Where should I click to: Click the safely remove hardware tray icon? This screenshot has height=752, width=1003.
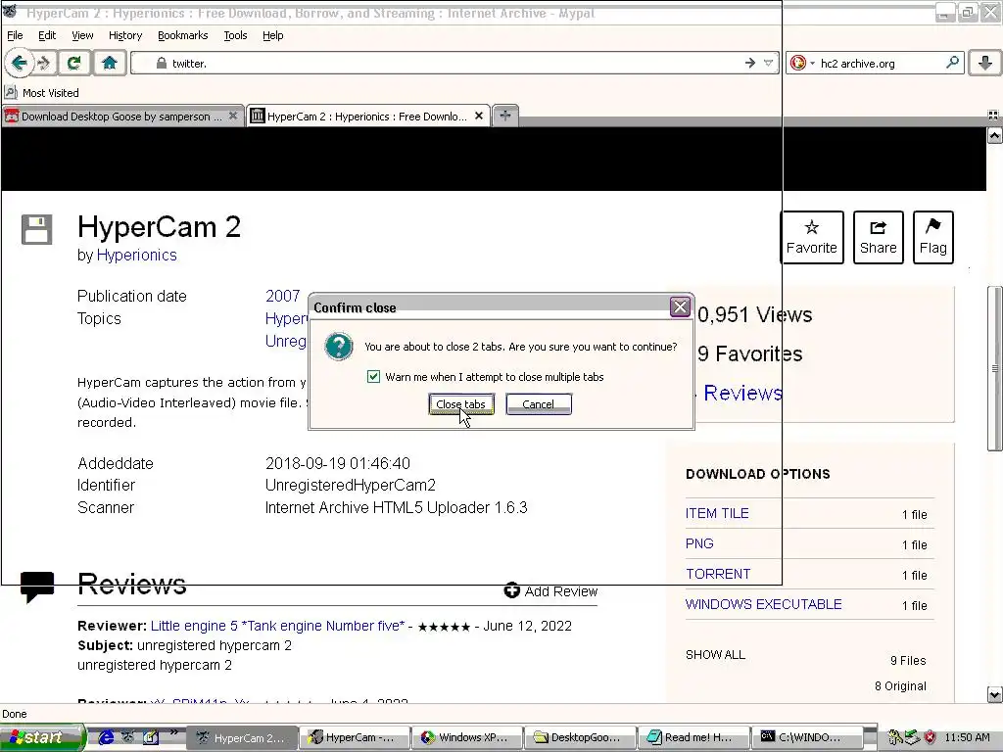click(912, 738)
